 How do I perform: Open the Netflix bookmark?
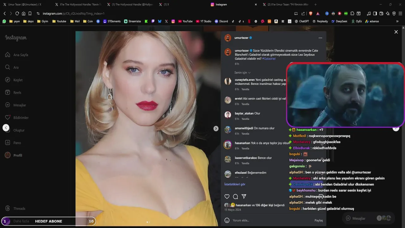coord(249,21)
